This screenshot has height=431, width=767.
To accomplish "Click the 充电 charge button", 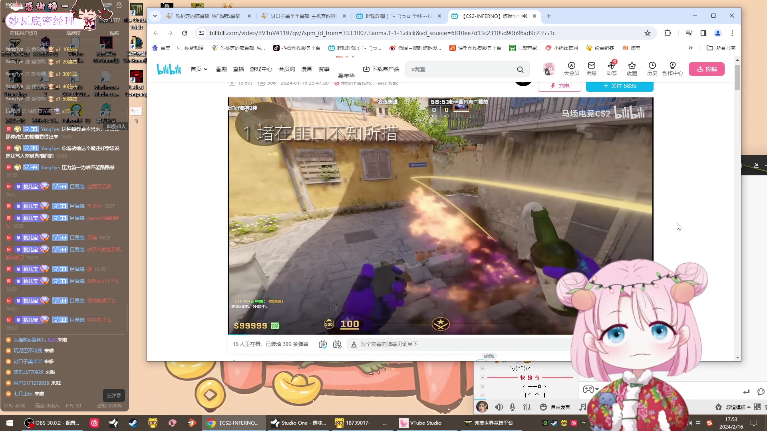I will pyautogui.click(x=559, y=86).
